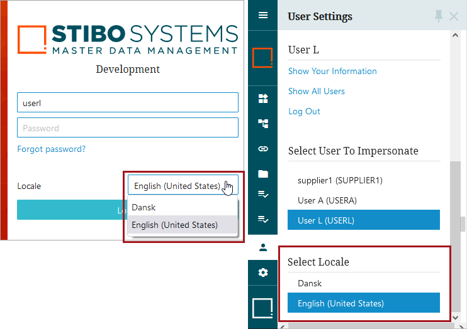Click the scroll down arrow in User Settings
The height and width of the screenshot is (329, 467).
click(455, 318)
